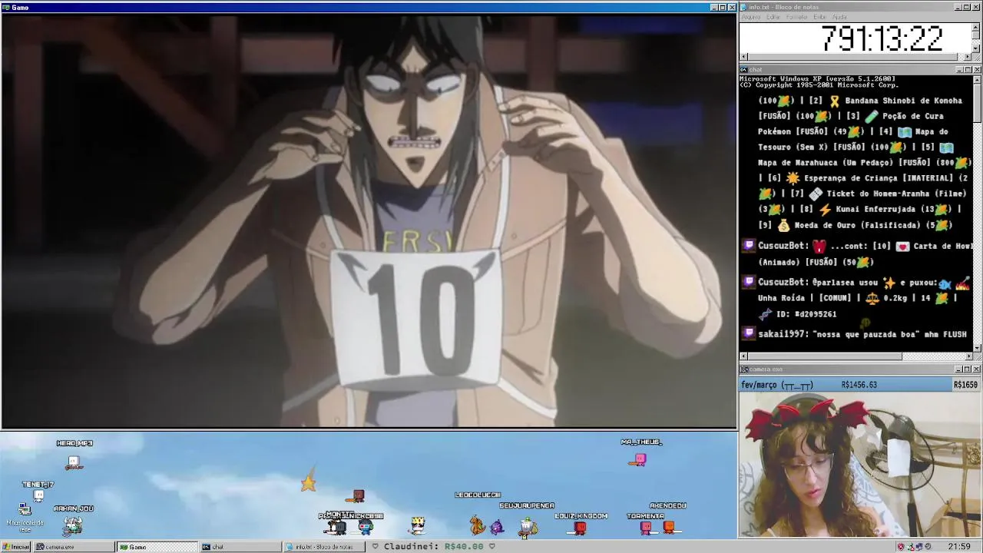Click the LEOCOLUCCIII orange creature avatar

coord(478,525)
